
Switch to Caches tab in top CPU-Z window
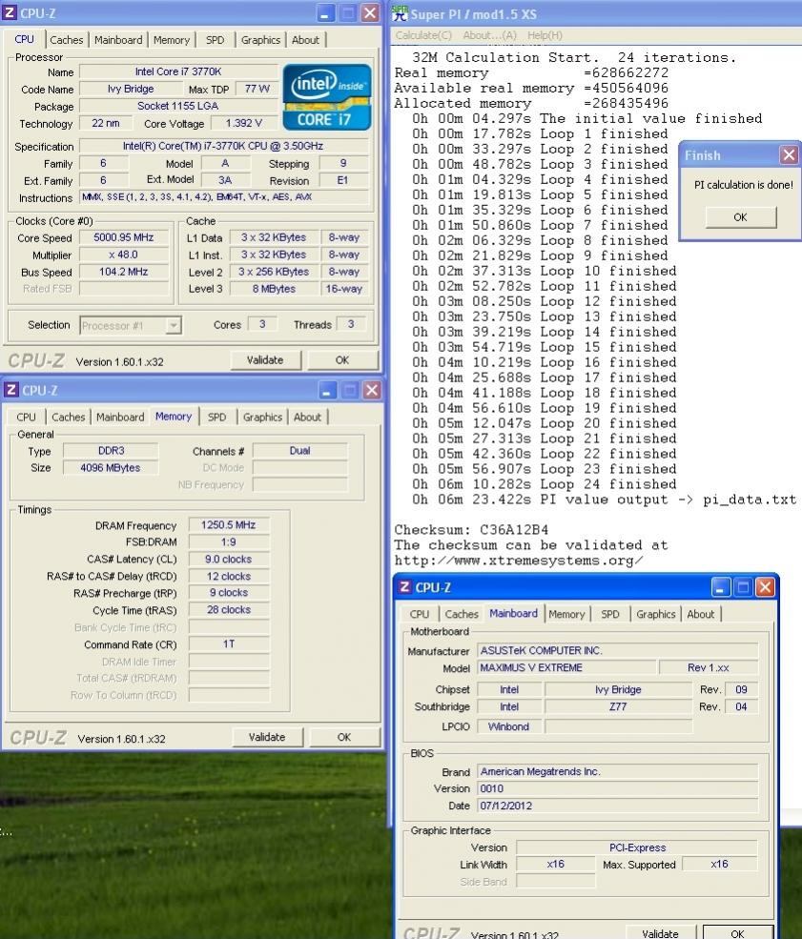coord(67,40)
